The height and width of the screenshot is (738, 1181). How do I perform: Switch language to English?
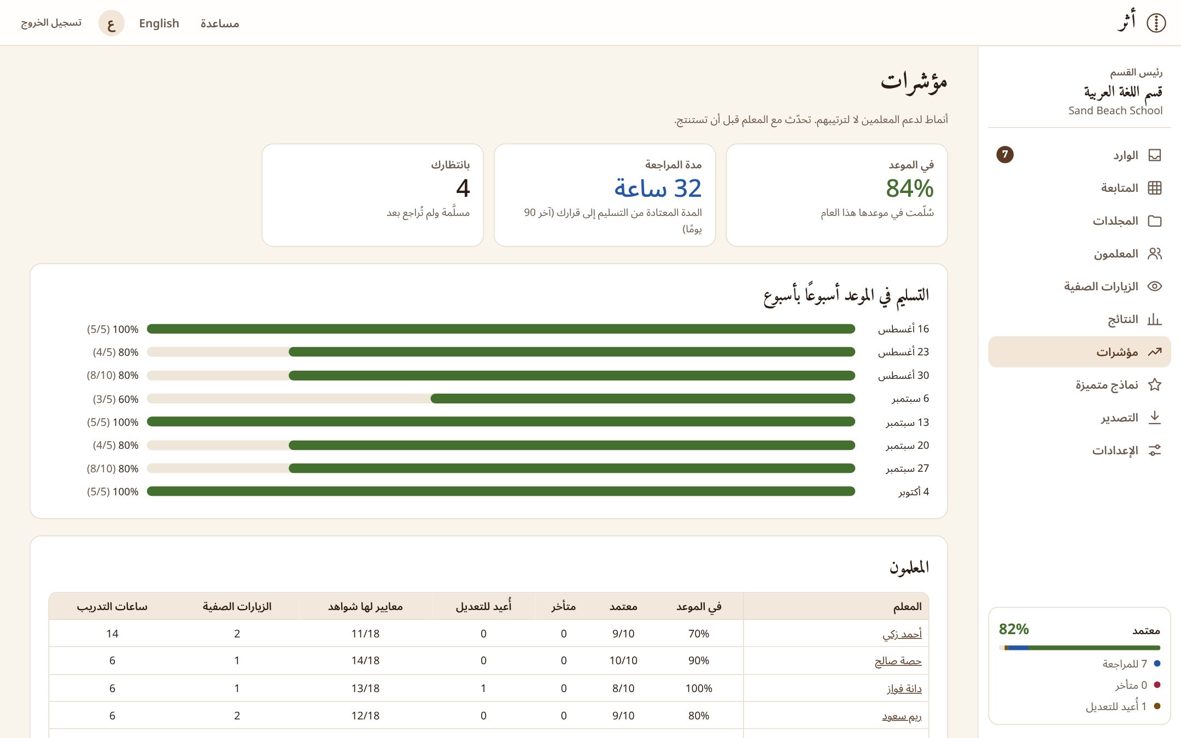[159, 24]
